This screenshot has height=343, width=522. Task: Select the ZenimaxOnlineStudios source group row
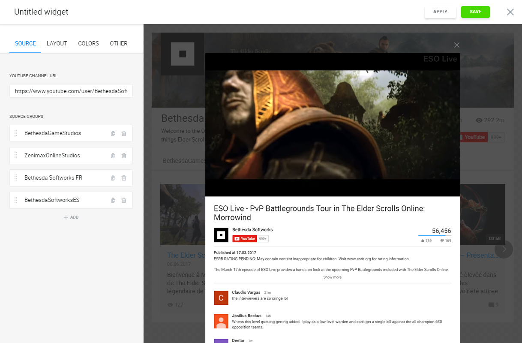click(71, 156)
